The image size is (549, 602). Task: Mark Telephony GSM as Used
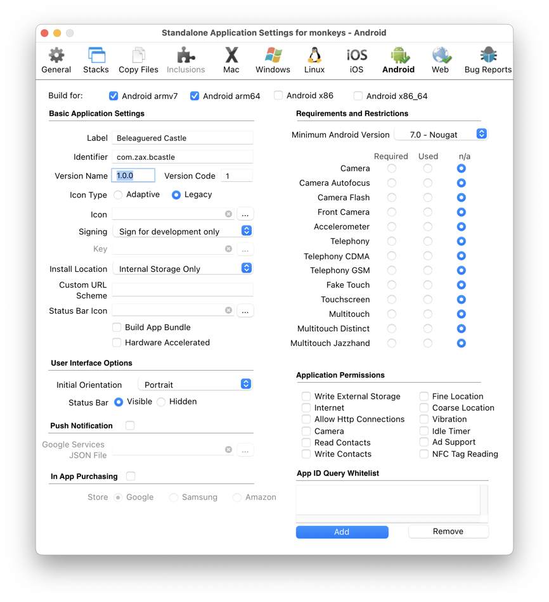(x=427, y=271)
